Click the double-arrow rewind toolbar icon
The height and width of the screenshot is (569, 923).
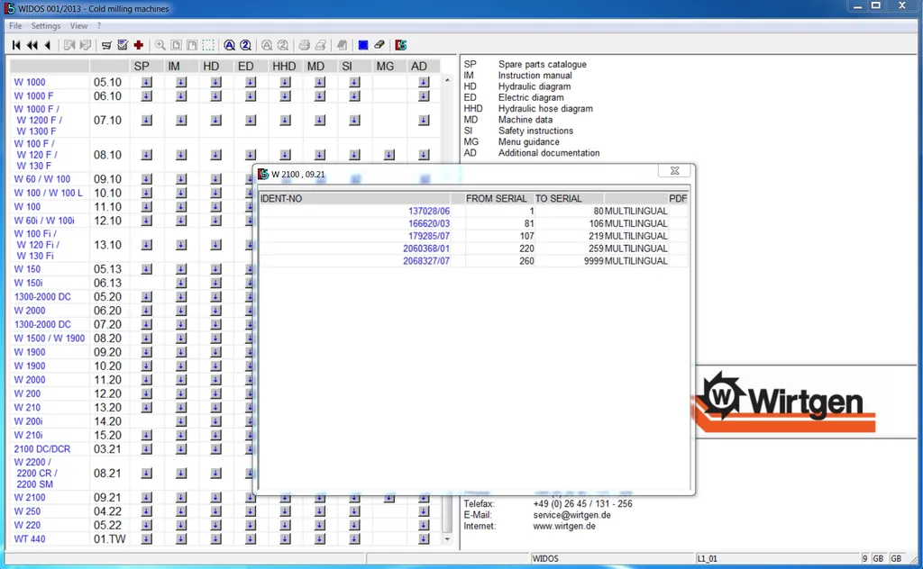tap(32, 45)
